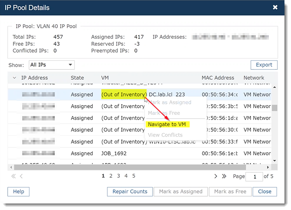Select Mark as Free context menu entry
Image resolution: width=291 pixels, height=210 pixels.
pyautogui.click(x=164, y=113)
